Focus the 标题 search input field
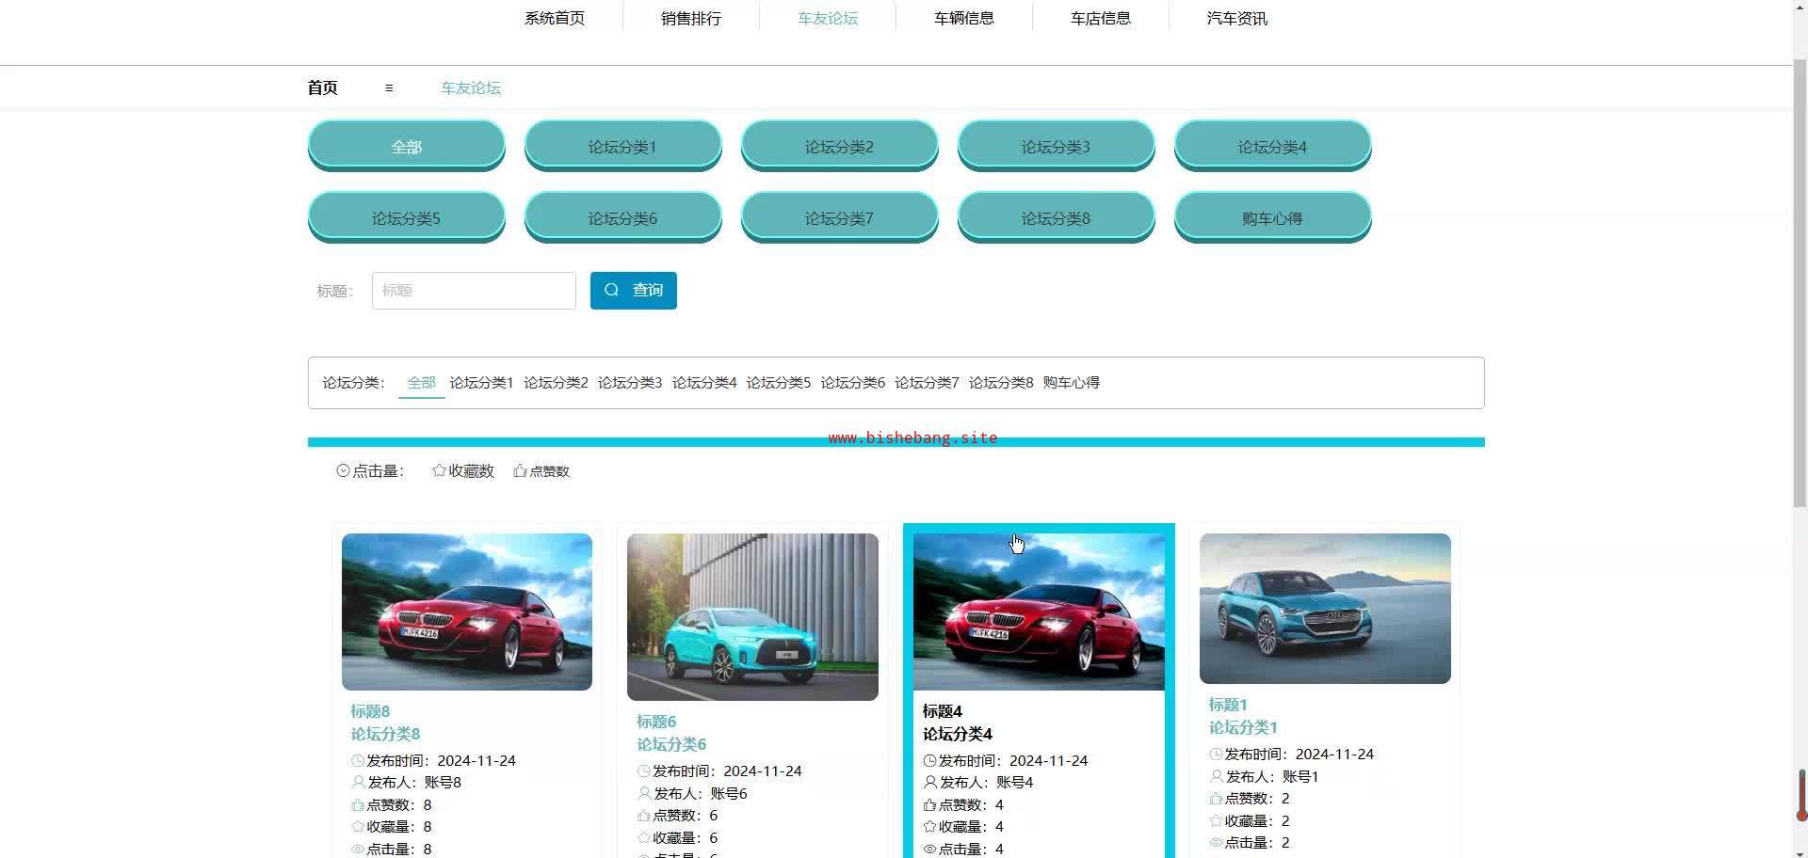 click(x=474, y=291)
